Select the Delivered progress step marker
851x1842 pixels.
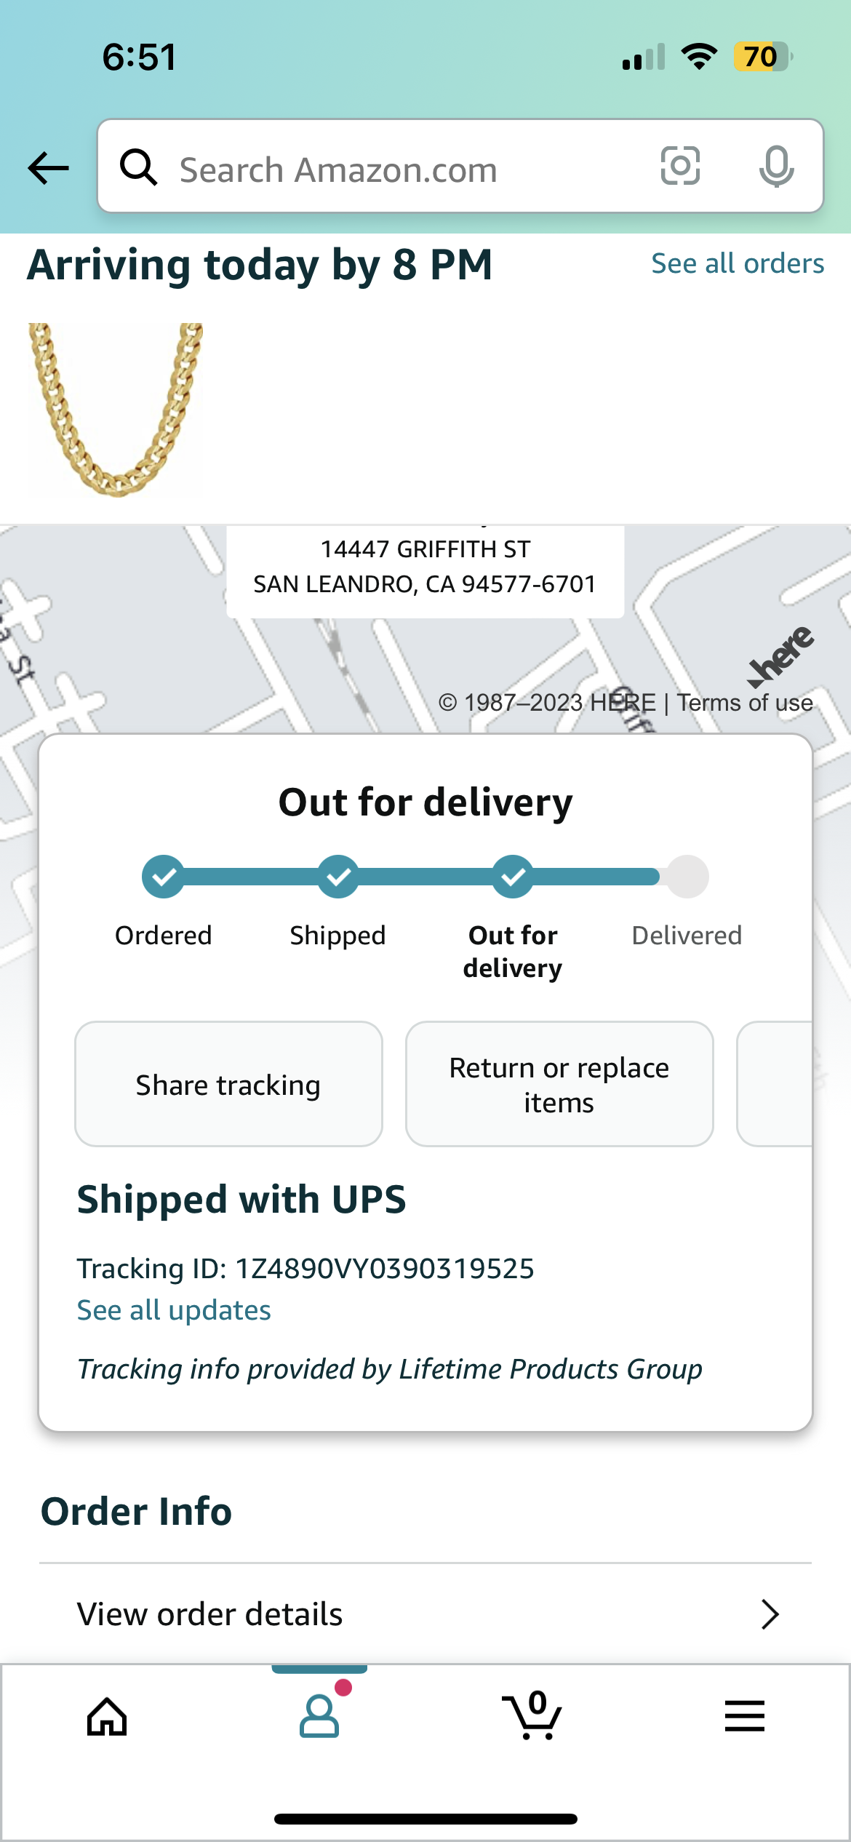tap(687, 877)
